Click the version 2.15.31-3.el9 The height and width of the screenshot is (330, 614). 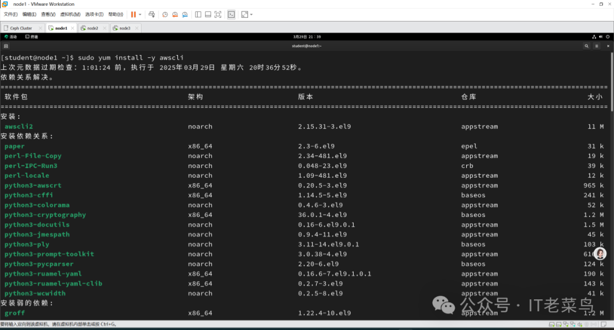[x=325, y=127]
